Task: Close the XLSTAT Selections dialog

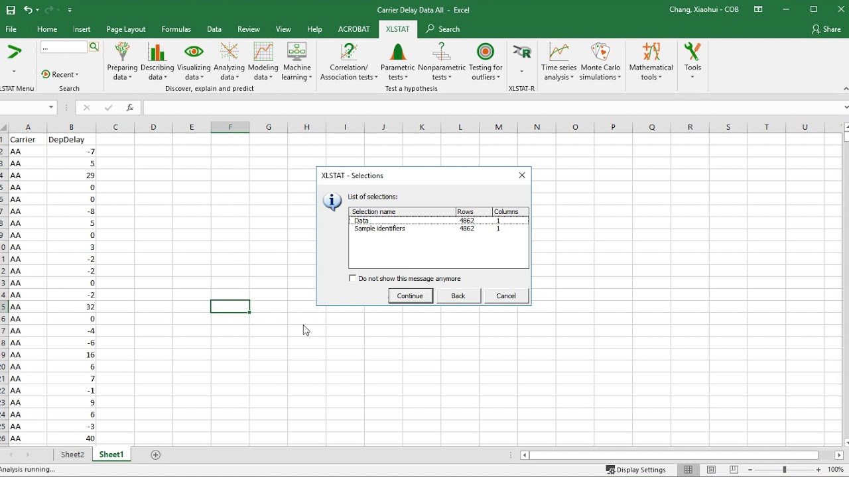Action: [522, 175]
